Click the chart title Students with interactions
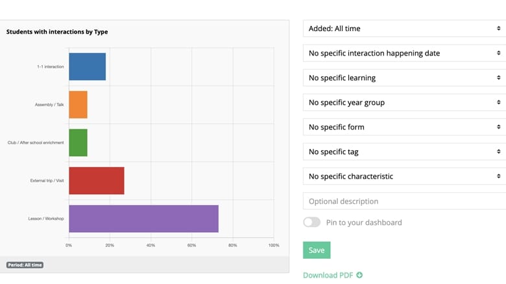Screen dimensions: 506x284 (x=57, y=31)
